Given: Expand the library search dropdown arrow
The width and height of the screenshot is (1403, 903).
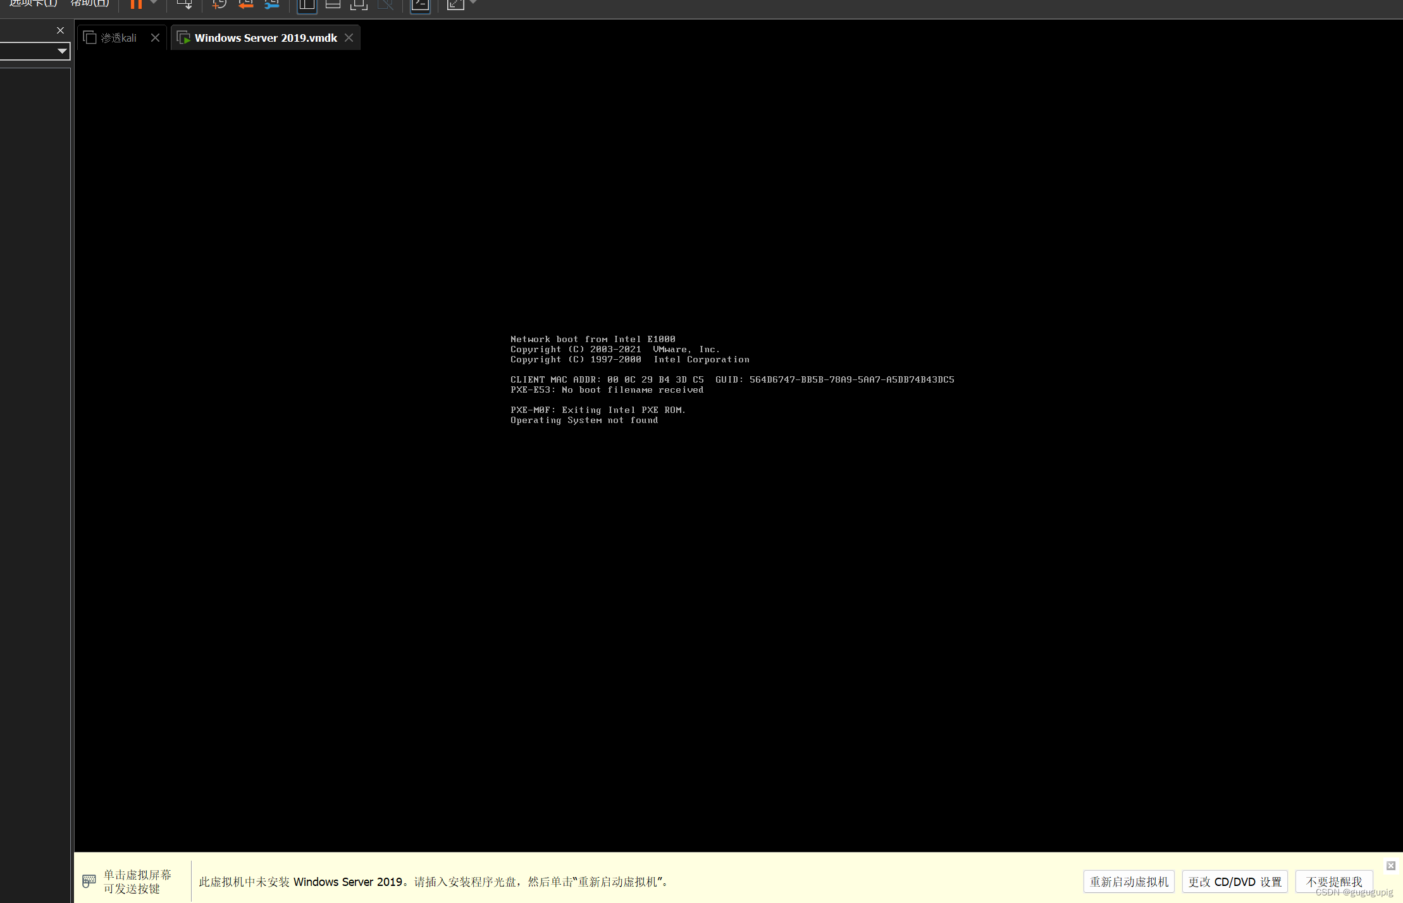Looking at the screenshot, I should (x=62, y=51).
